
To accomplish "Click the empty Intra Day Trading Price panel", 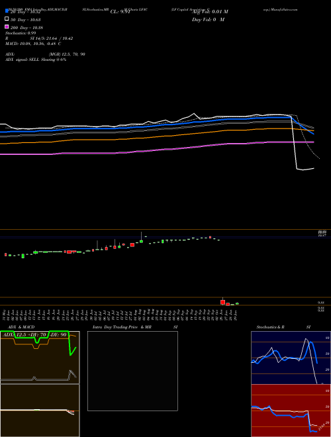I will click(132, 371).
